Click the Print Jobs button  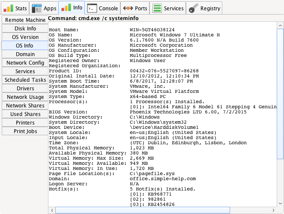click(25, 131)
